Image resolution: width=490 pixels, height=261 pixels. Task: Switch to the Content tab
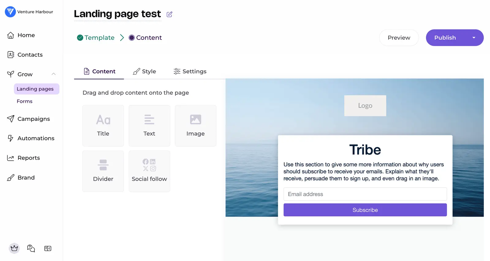(99, 71)
